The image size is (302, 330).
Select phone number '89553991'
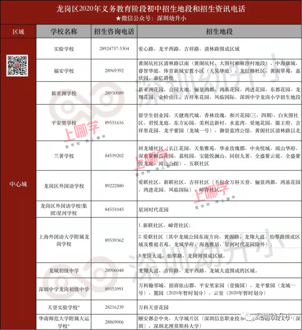[x=114, y=289]
